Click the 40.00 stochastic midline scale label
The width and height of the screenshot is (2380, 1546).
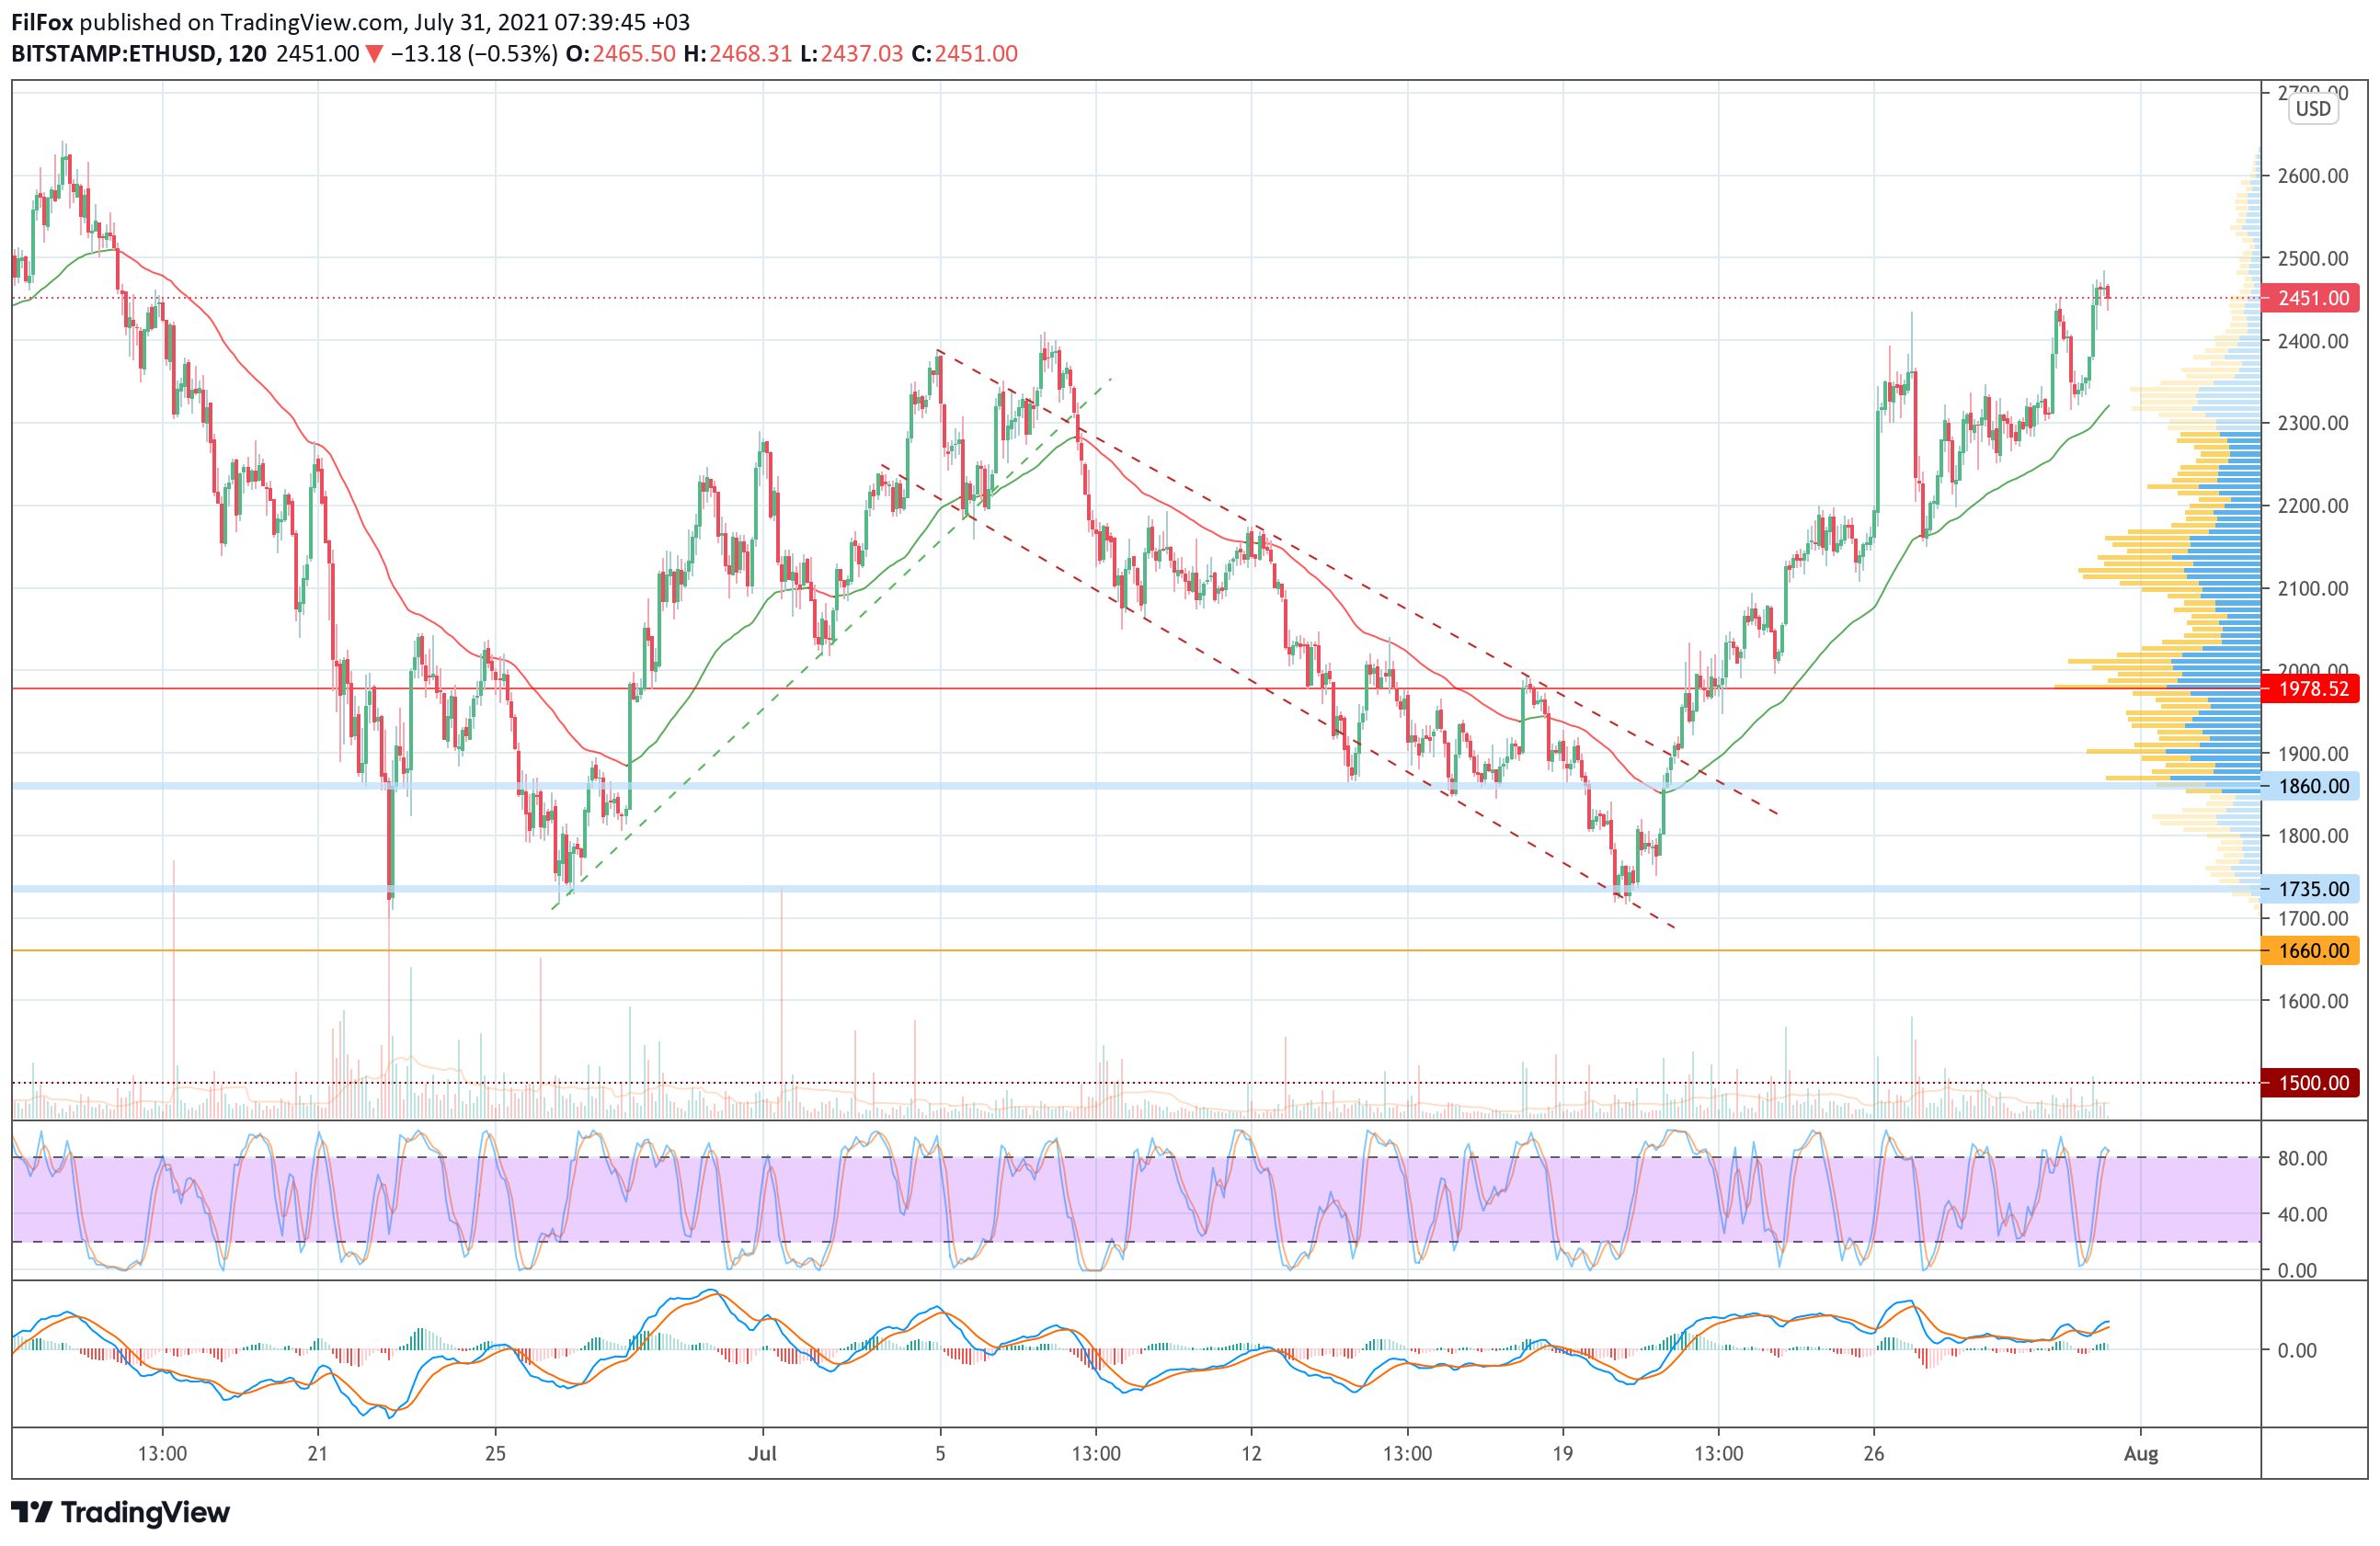pyautogui.click(x=2302, y=1214)
